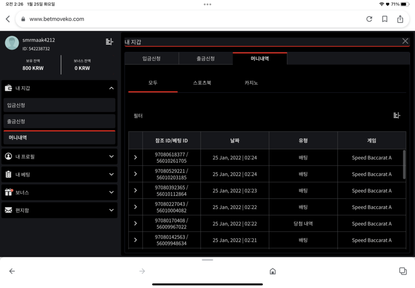Expand the 내 프로필 section chevron

pos(111,156)
